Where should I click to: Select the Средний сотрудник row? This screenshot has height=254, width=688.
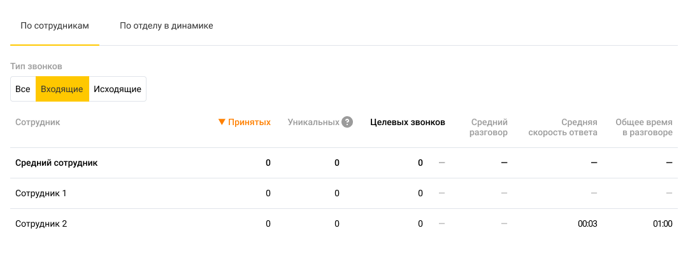click(56, 163)
